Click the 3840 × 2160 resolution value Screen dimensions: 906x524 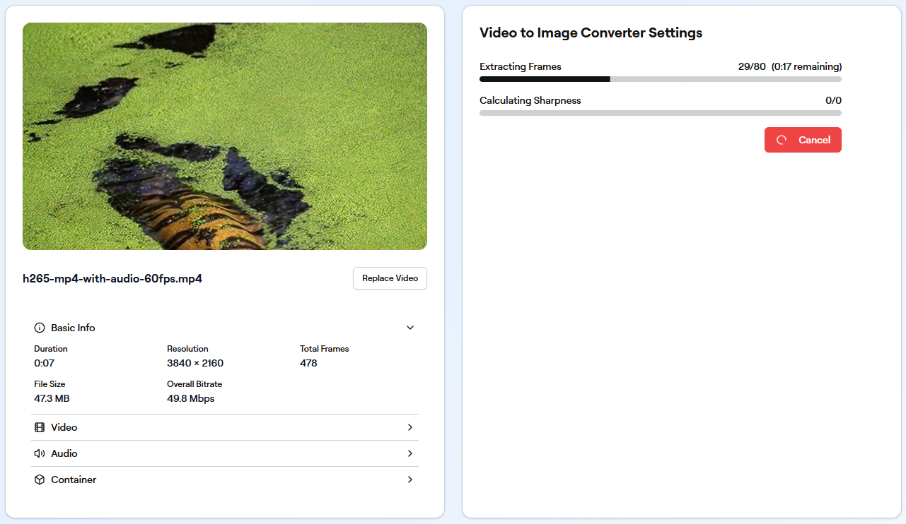click(195, 363)
